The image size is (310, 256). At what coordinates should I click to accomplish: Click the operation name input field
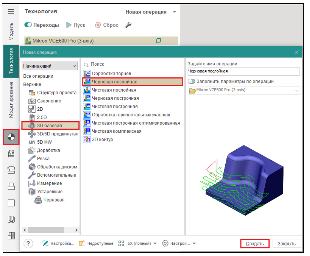[x=243, y=71]
